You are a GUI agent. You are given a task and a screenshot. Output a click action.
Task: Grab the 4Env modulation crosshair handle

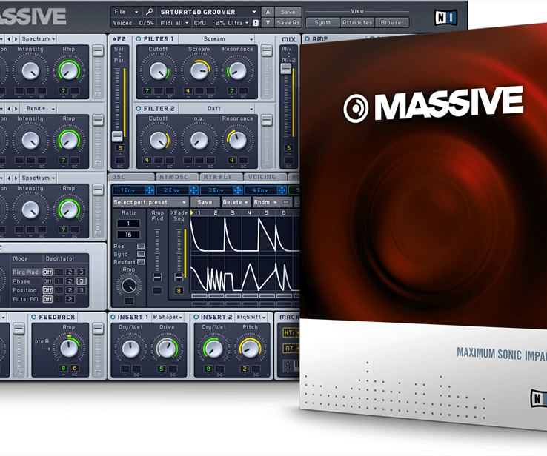282,190
